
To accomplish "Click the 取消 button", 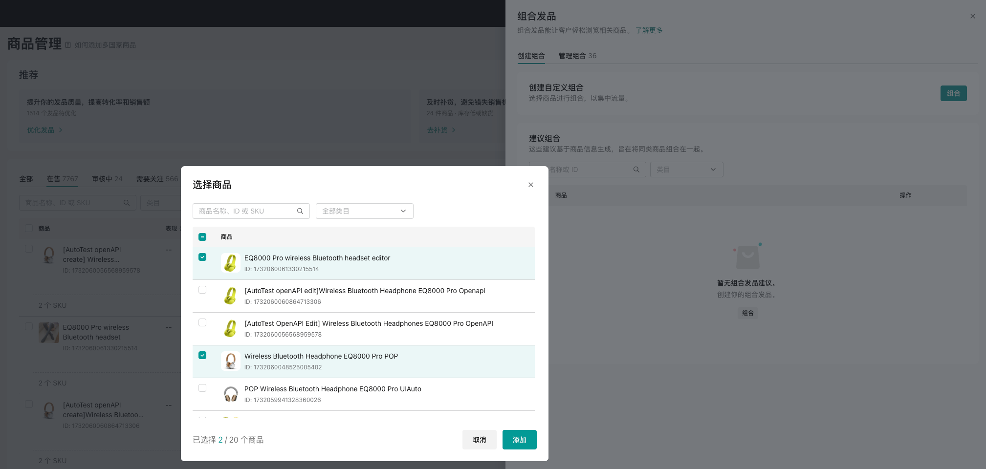I will pyautogui.click(x=479, y=440).
